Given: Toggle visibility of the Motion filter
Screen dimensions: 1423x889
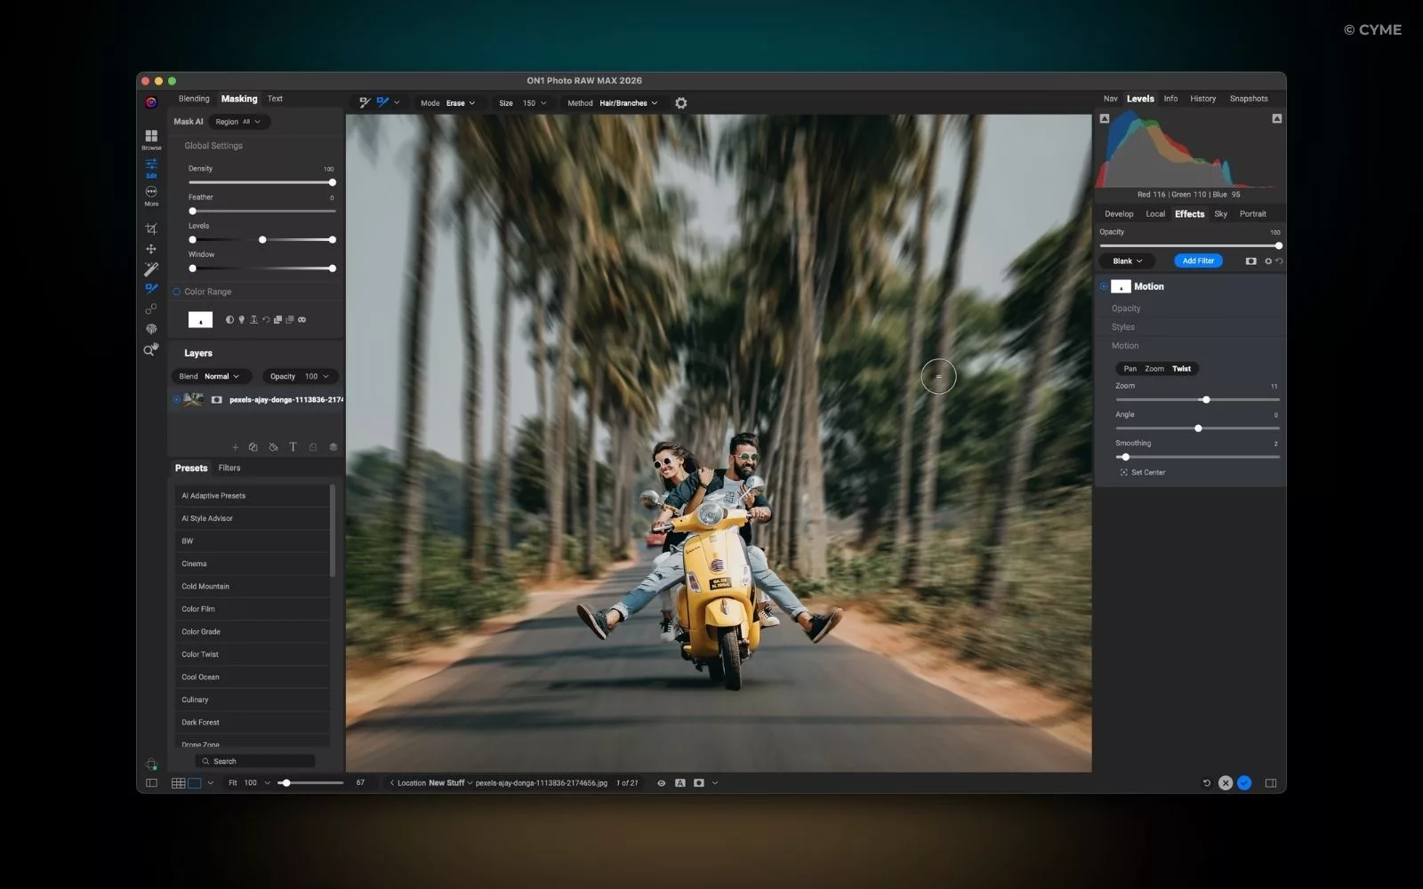Looking at the screenshot, I should point(1104,286).
